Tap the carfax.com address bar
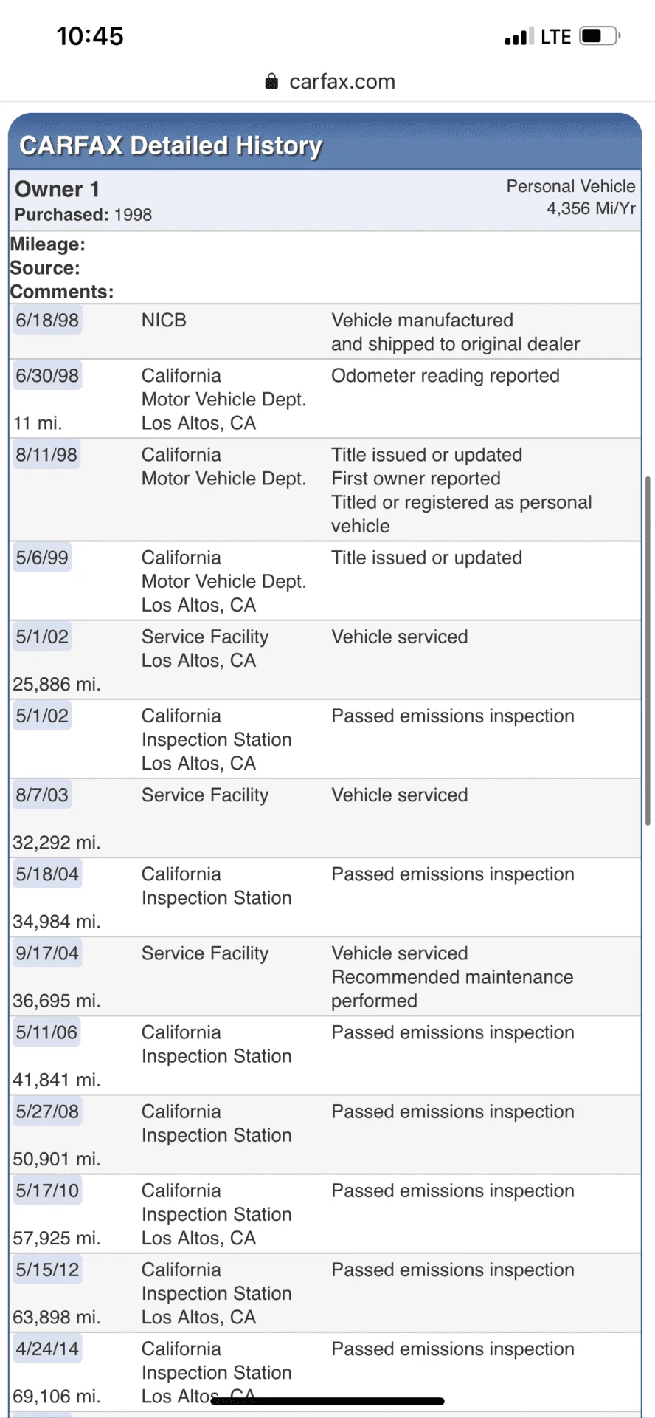The height and width of the screenshot is (1418, 655). click(x=330, y=81)
